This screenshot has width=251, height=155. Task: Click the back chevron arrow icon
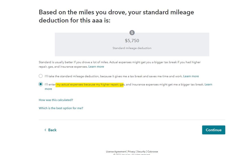45,130
